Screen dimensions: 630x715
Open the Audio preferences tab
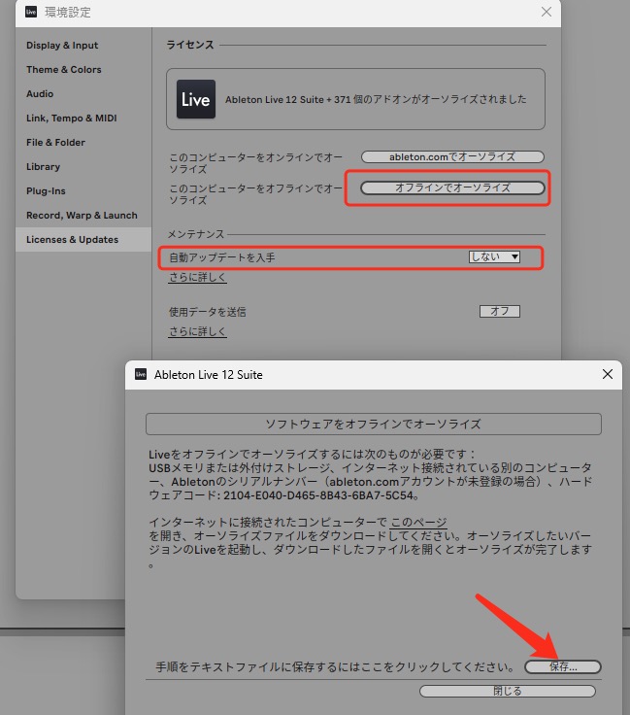click(x=40, y=93)
